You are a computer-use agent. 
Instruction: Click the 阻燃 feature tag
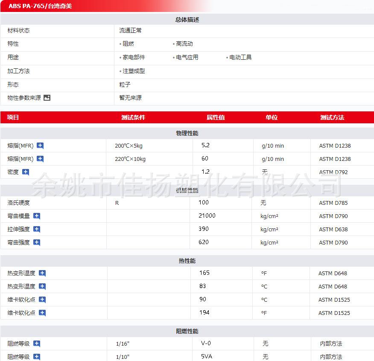(x=129, y=44)
